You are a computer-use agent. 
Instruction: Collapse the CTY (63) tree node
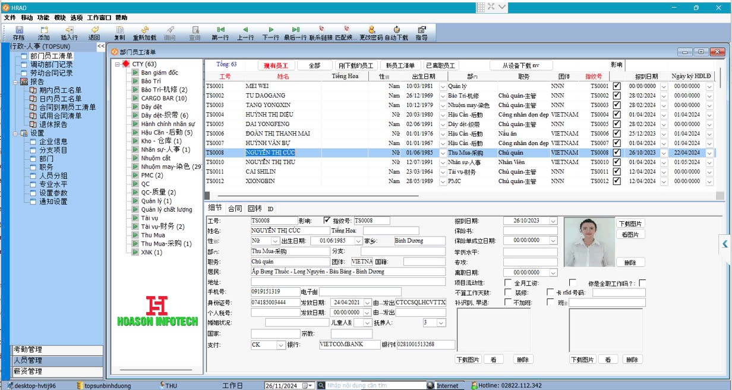click(118, 64)
